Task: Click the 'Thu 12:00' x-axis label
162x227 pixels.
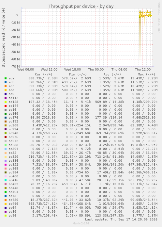Action: (x=143, y=70)
